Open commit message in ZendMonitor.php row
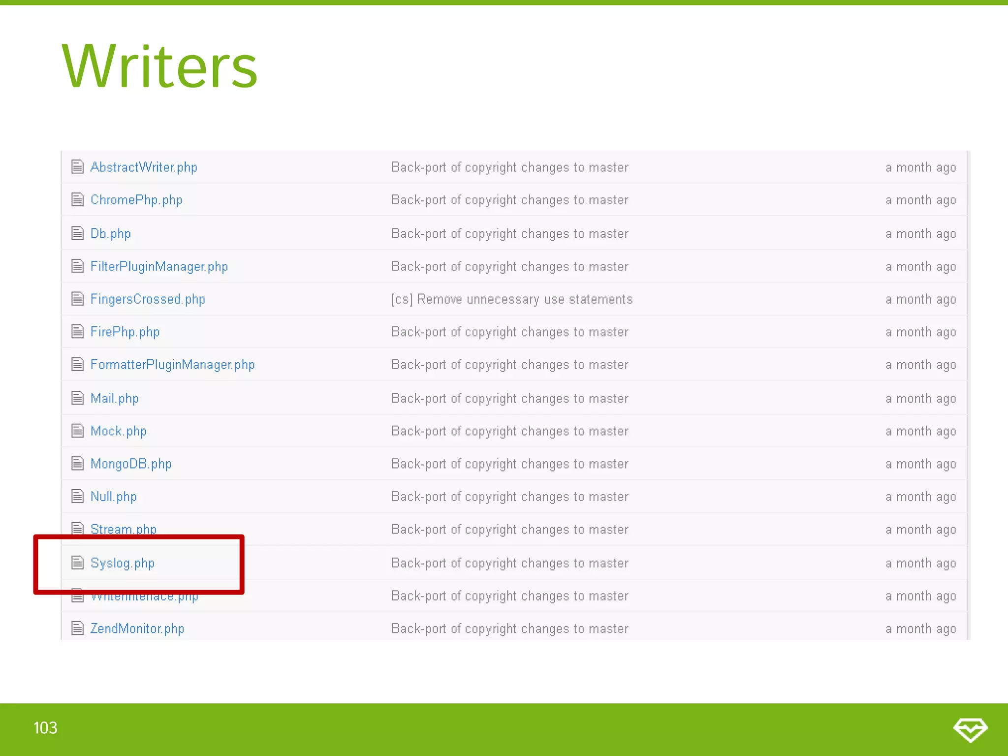1008x756 pixels. pyautogui.click(x=510, y=629)
